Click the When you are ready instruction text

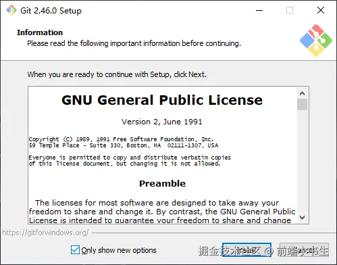(117, 74)
